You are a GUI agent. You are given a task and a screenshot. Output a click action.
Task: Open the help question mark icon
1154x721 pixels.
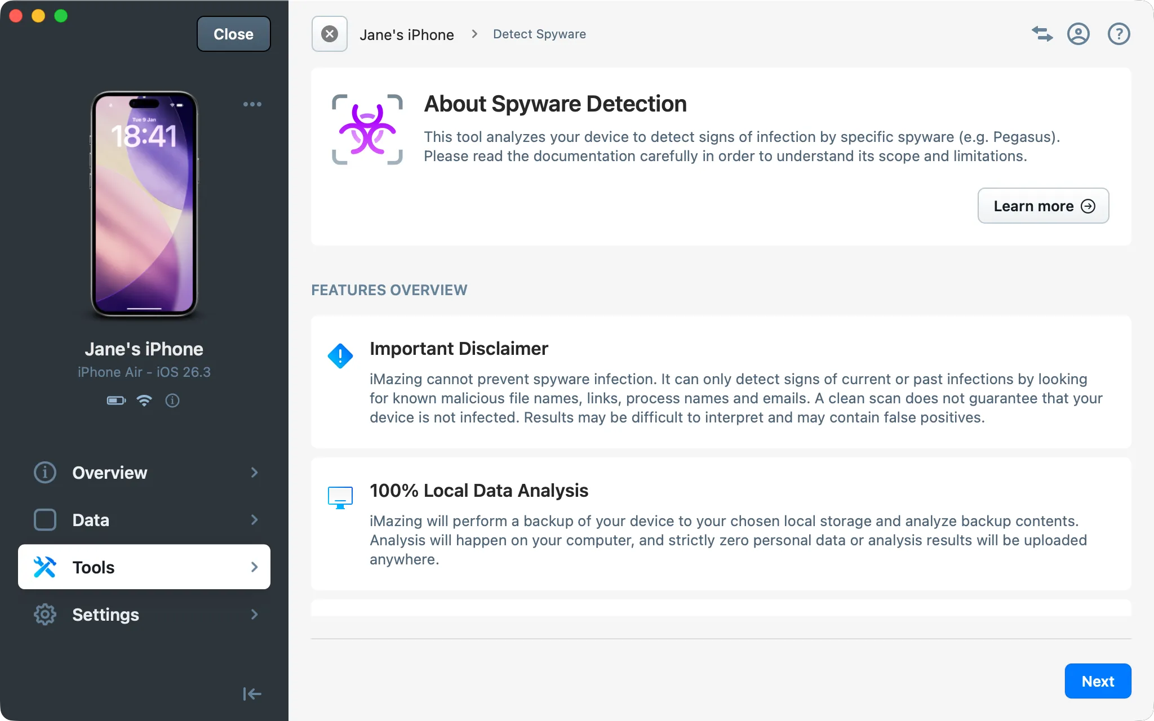tap(1119, 34)
